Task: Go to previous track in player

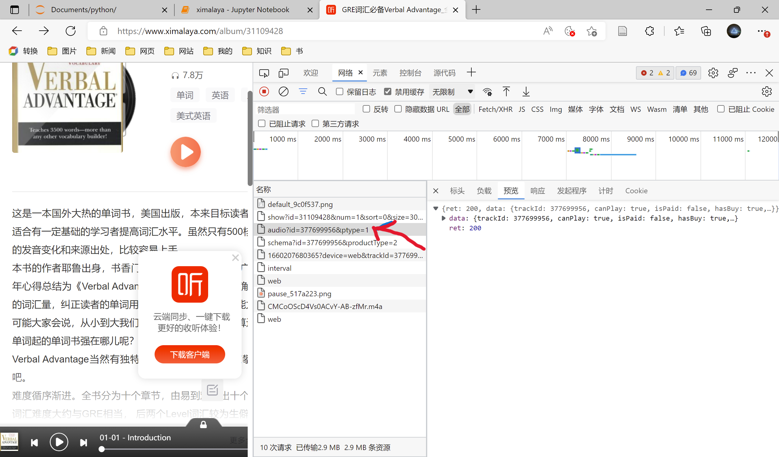Action: point(34,442)
